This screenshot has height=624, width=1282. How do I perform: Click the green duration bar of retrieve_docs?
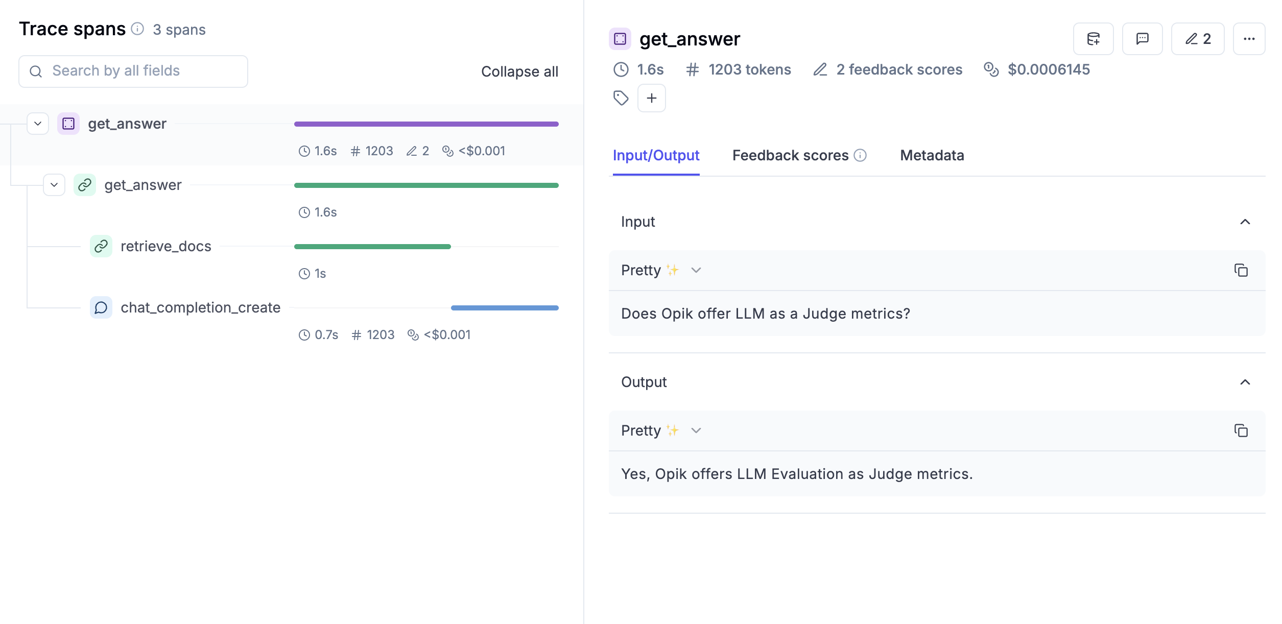coord(372,246)
